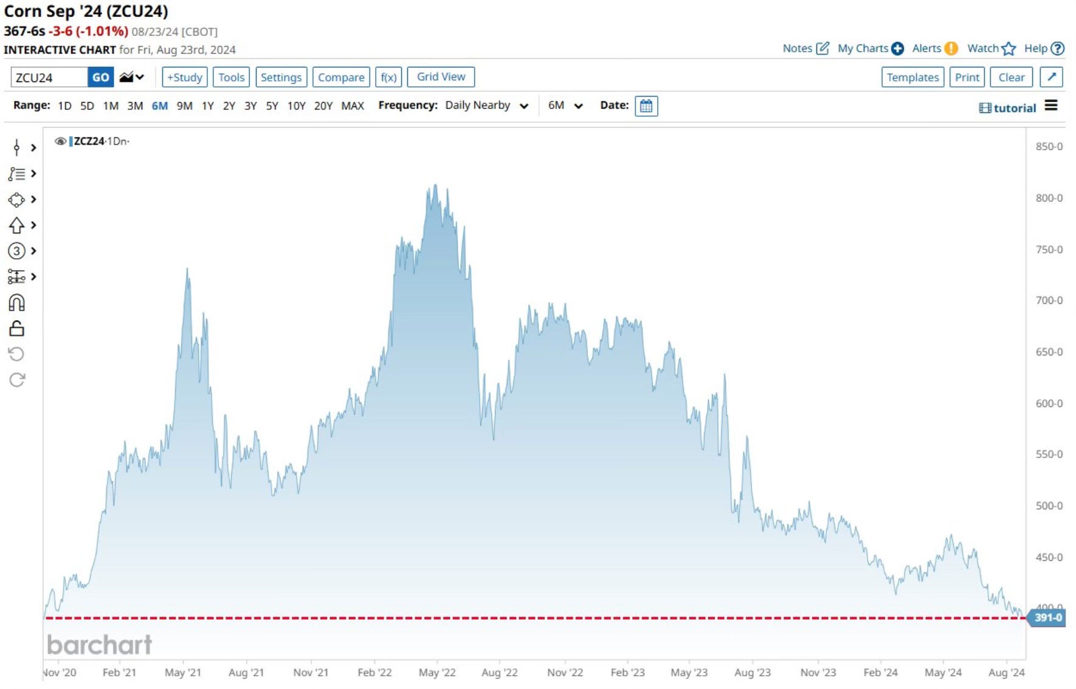Open chart Settings button
Image resolution: width=1076 pixels, height=689 pixels.
[281, 77]
